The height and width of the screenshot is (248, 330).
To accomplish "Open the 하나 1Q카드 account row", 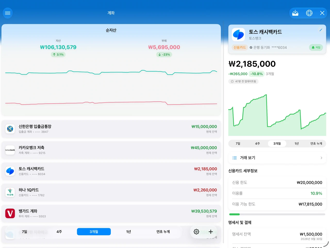I will [111, 192].
